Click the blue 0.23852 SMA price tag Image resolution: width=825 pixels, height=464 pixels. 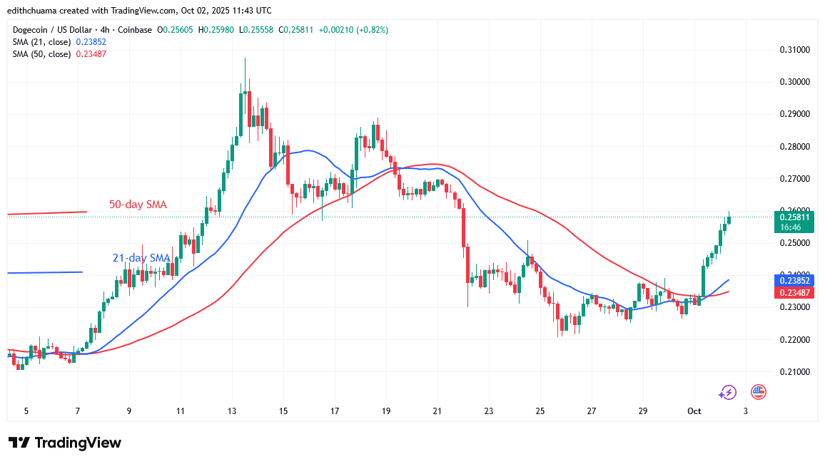[794, 280]
